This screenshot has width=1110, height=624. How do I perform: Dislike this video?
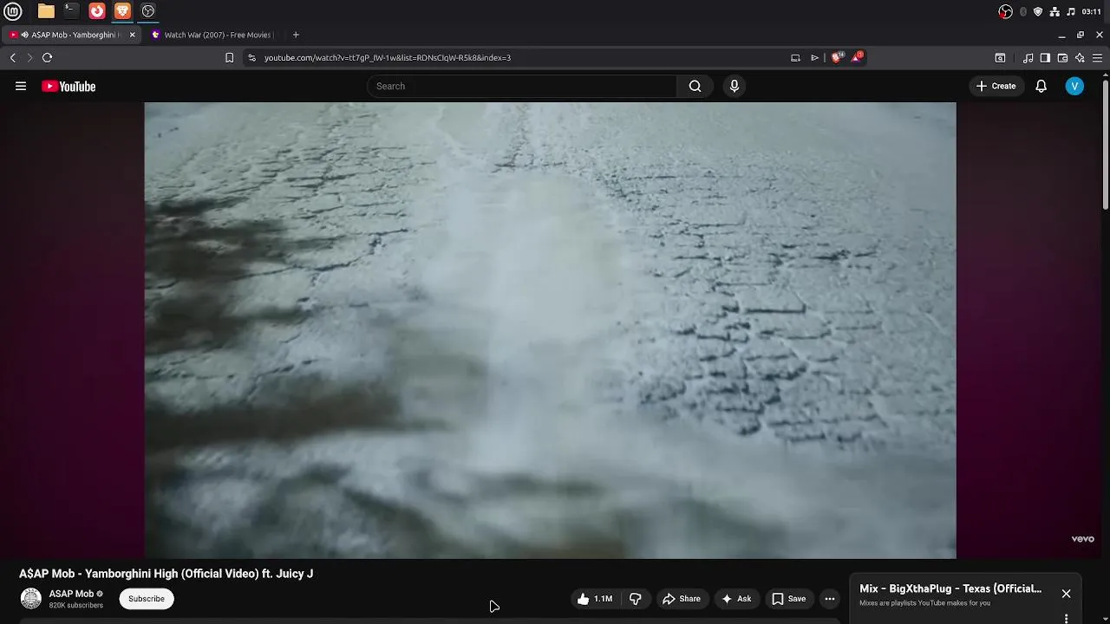(x=635, y=599)
